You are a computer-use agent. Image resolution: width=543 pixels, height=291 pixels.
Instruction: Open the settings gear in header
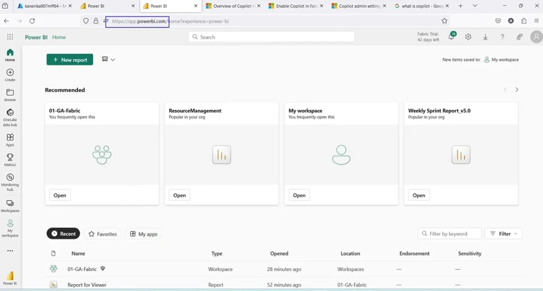pyautogui.click(x=468, y=37)
